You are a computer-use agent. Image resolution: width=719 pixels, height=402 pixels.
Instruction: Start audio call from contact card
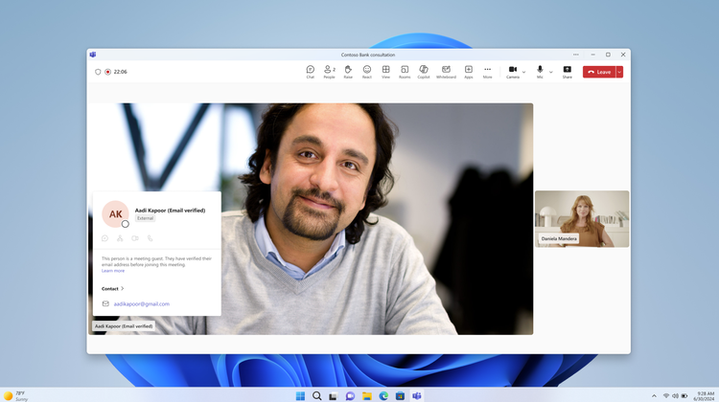(x=150, y=238)
